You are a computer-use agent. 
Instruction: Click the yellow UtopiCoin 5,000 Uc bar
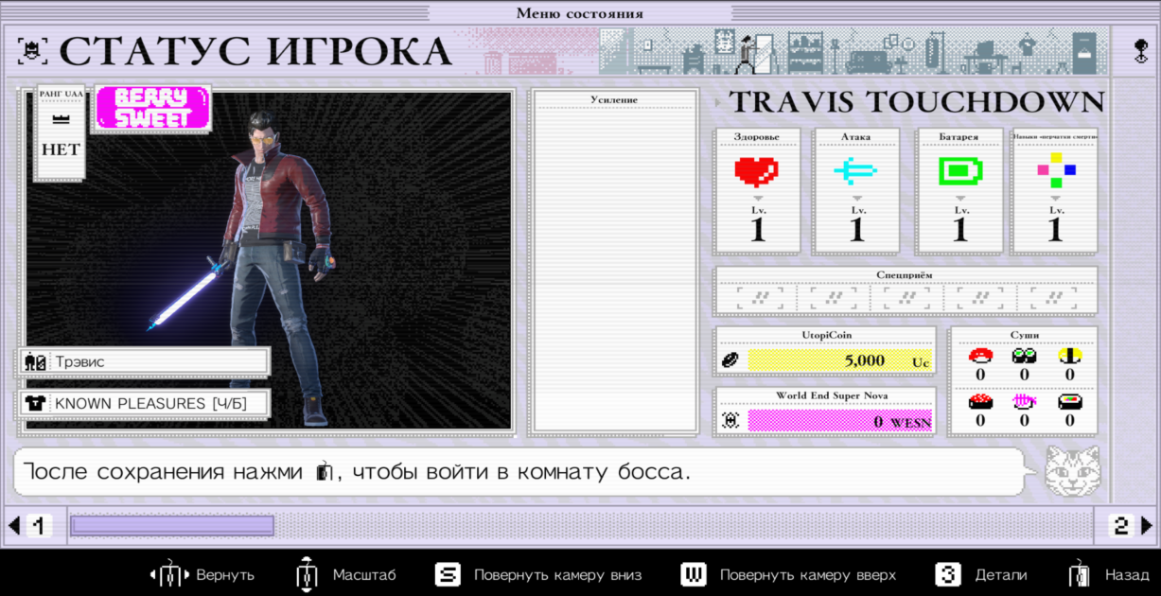(839, 360)
